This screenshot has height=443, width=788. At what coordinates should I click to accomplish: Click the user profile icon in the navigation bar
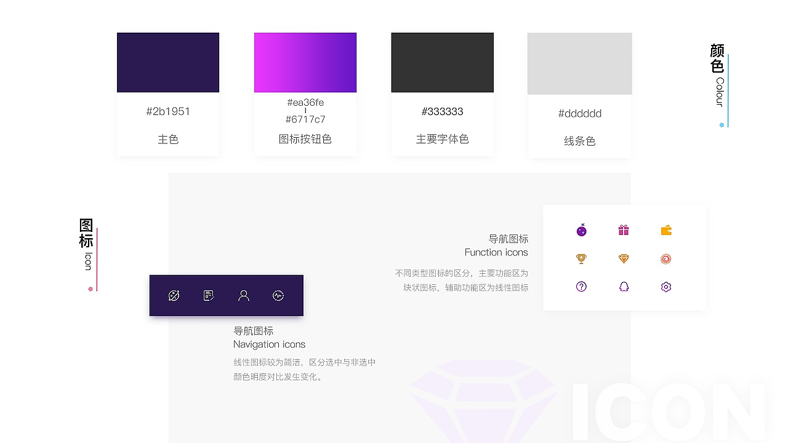(x=244, y=296)
